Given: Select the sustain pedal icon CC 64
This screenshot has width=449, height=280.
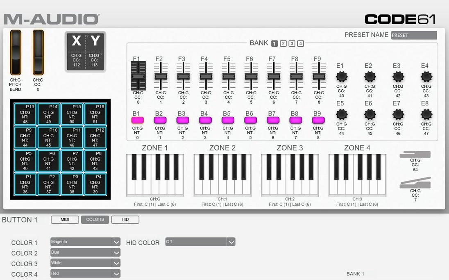Looking at the screenshot, I should tap(415, 154).
